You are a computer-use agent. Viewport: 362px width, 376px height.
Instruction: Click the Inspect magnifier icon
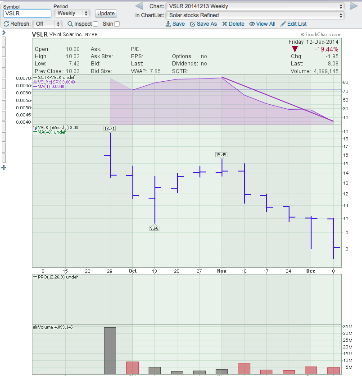click(70, 24)
